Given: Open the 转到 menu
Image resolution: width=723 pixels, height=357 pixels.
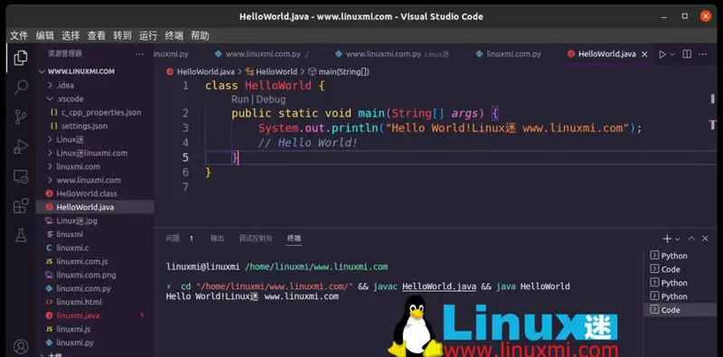Looking at the screenshot, I should 122,35.
